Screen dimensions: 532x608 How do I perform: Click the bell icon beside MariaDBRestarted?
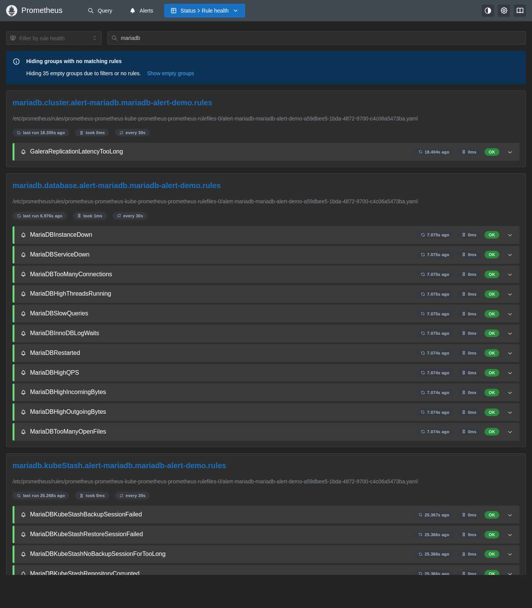(23, 353)
